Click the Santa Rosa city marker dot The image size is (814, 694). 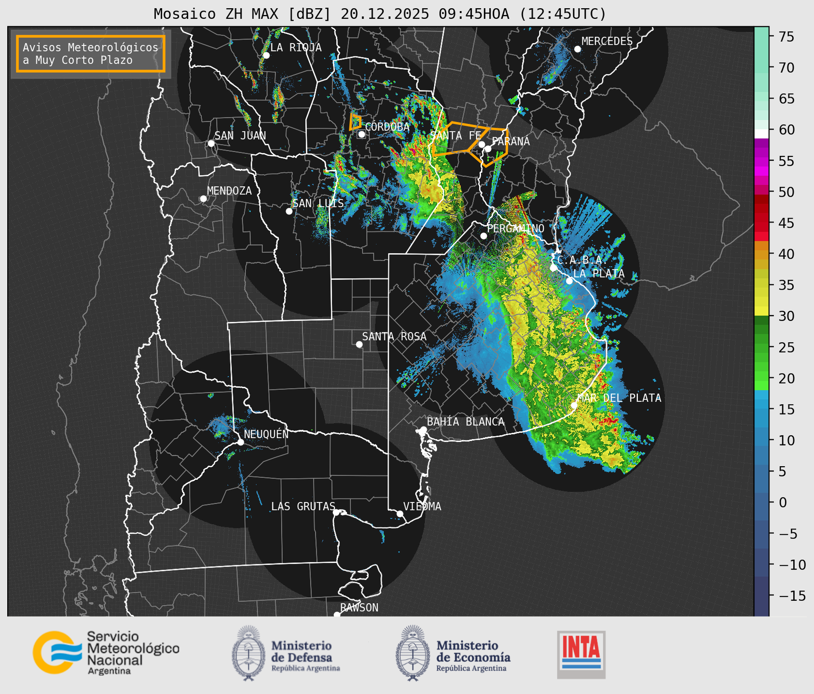click(359, 344)
